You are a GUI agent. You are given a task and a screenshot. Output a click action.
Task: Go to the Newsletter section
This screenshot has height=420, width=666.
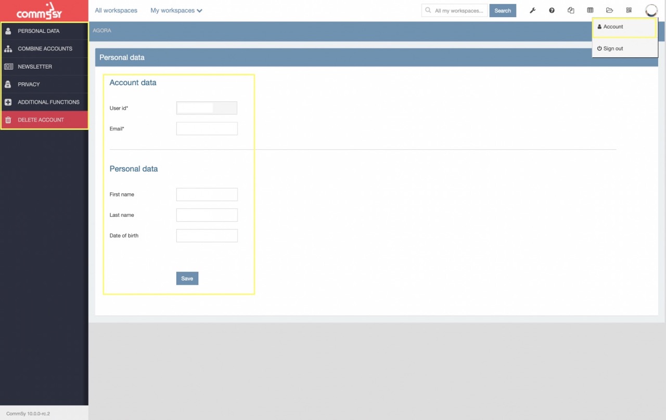tap(35, 67)
